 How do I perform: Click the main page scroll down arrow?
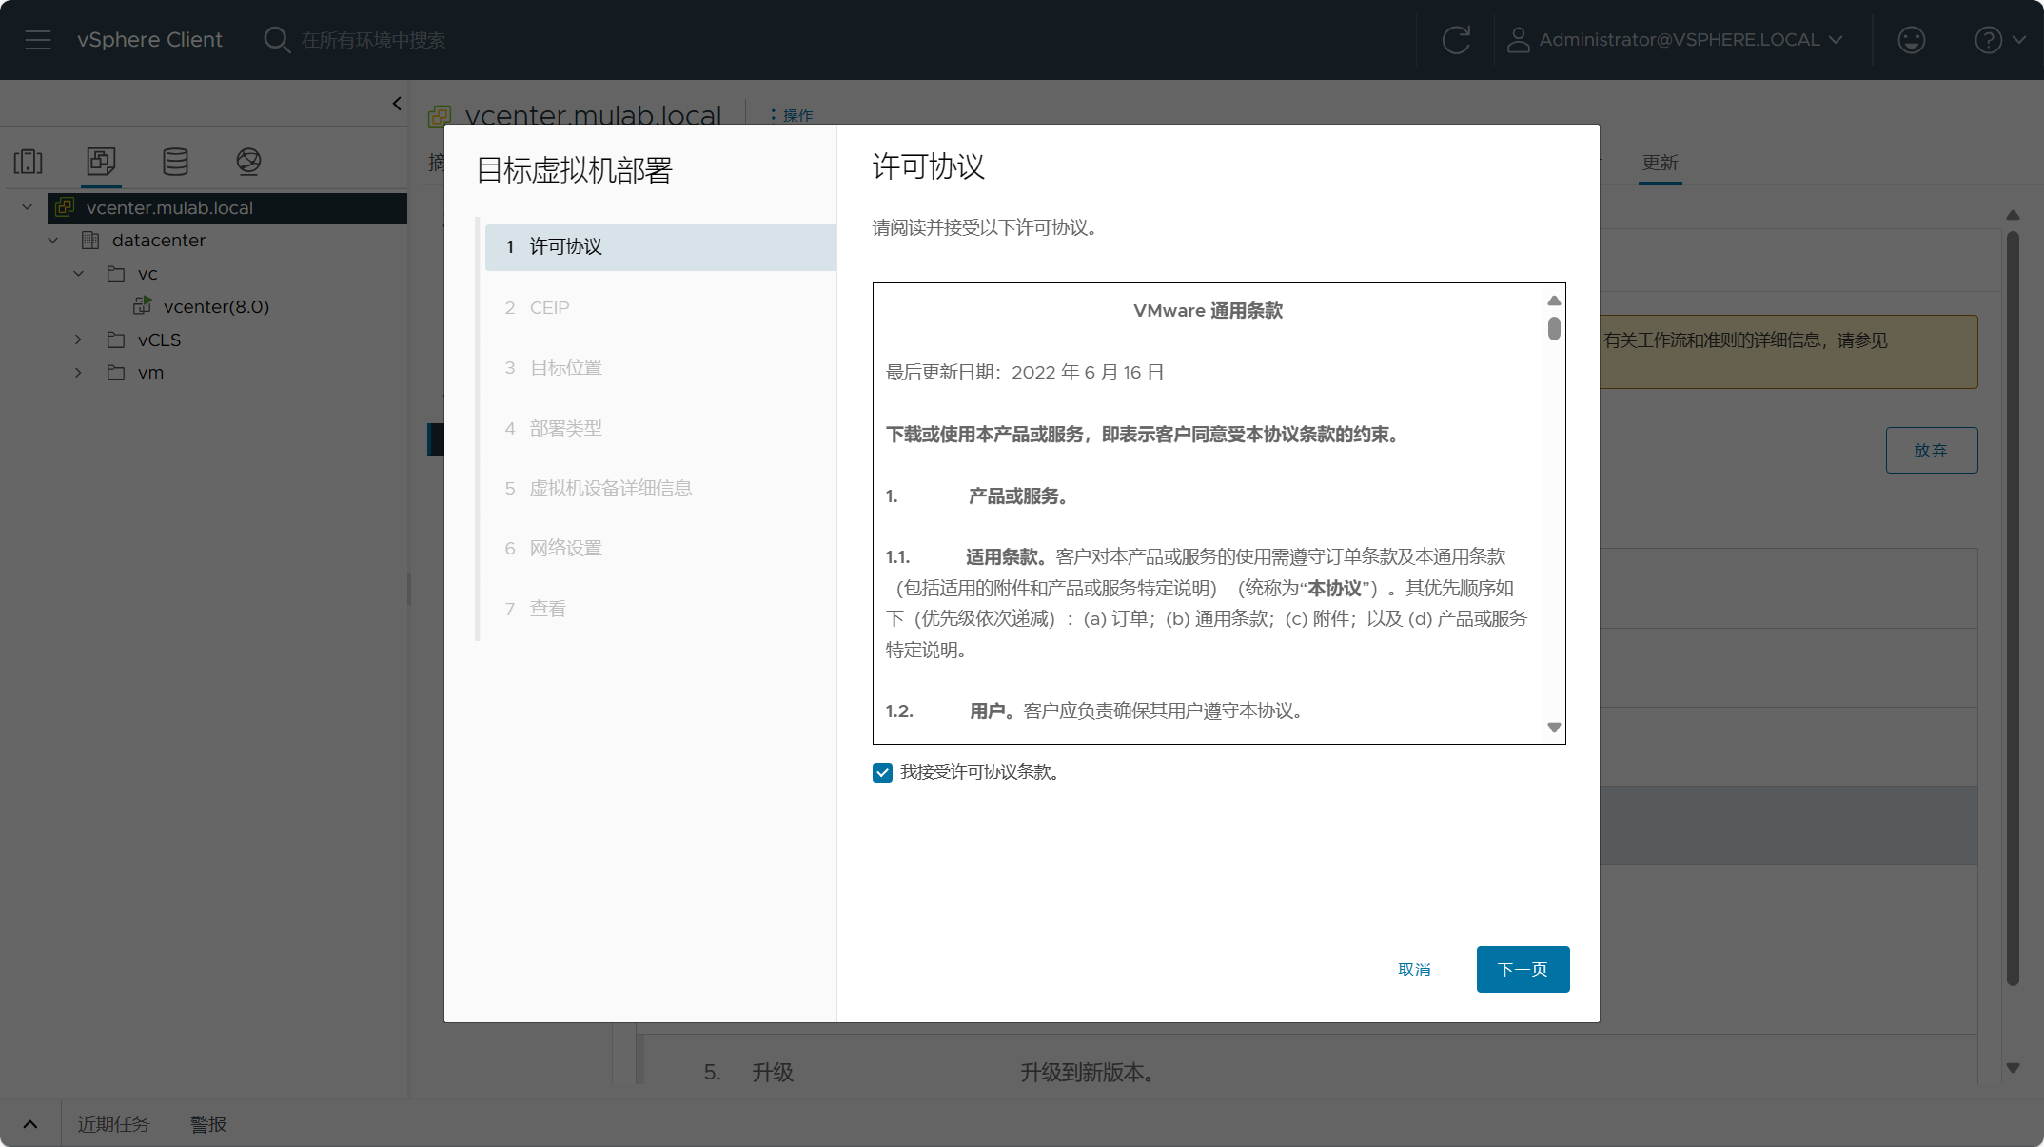click(2013, 1068)
